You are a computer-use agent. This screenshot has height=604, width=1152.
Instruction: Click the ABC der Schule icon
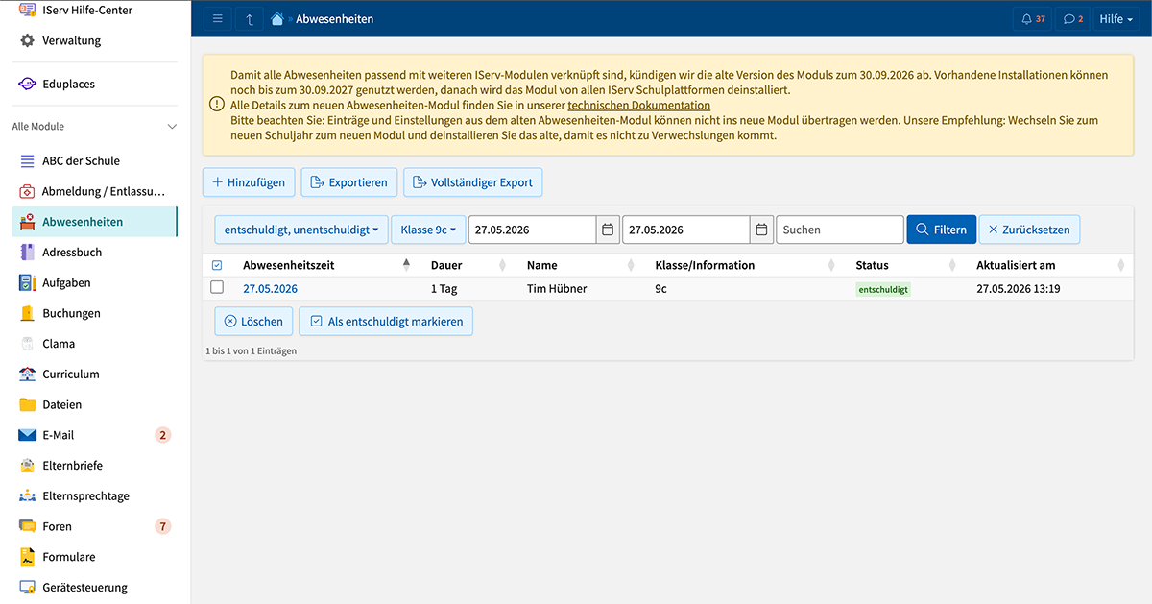pos(27,160)
